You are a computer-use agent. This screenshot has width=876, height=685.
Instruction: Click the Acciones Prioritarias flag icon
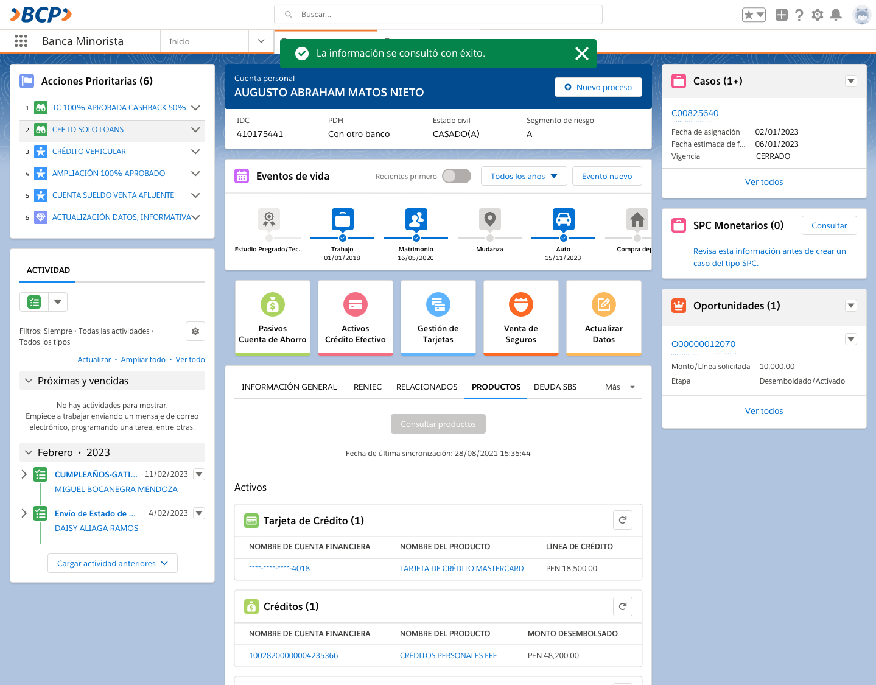click(x=27, y=81)
